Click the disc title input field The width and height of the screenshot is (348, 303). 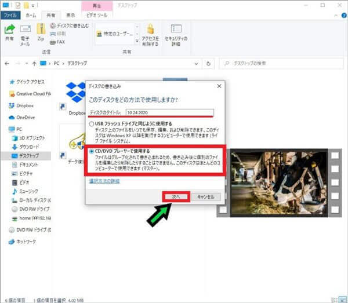[170, 112]
